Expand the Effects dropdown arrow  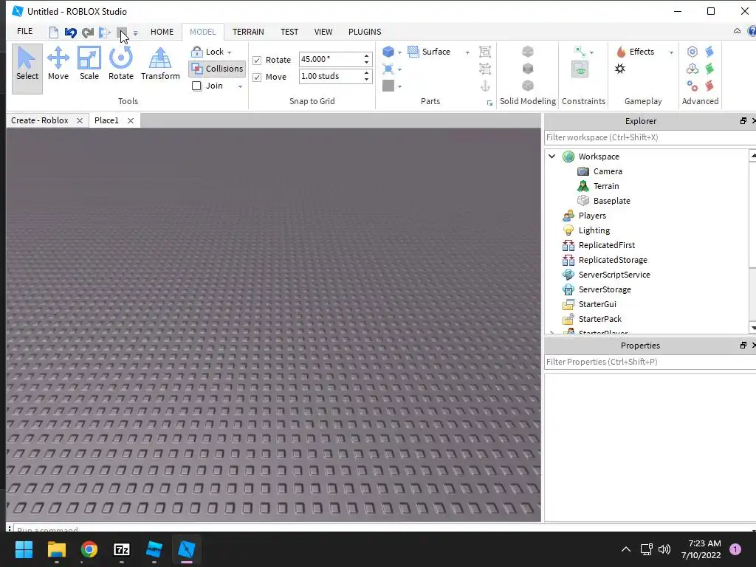tap(671, 52)
